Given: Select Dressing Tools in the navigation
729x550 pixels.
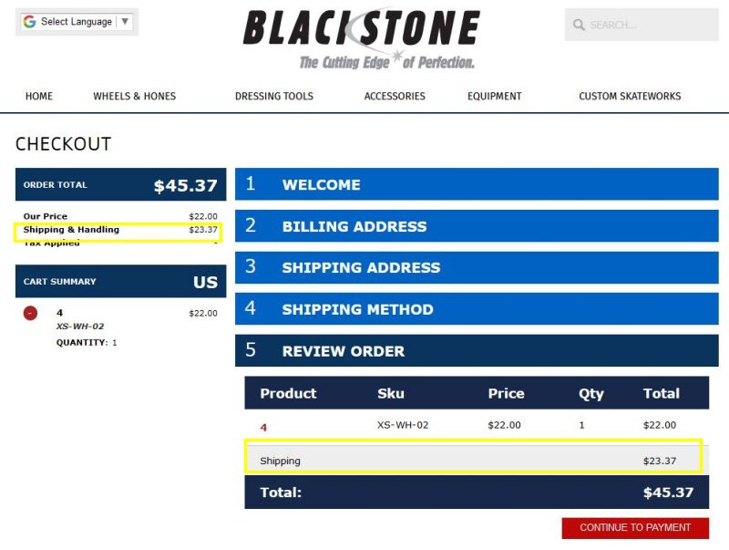Looking at the screenshot, I should pos(273,96).
